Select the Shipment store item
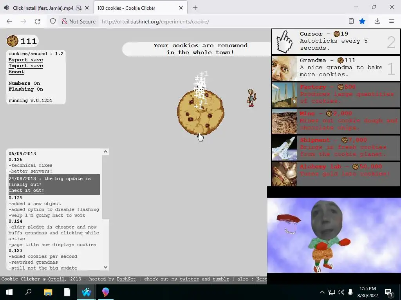401x300 pixels. [336, 148]
